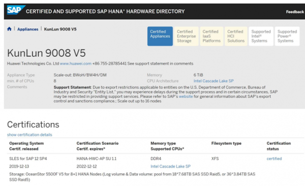Switch to Certified Enterprise Storage tab
Screen dimensions: 305x186
[x=187, y=36]
